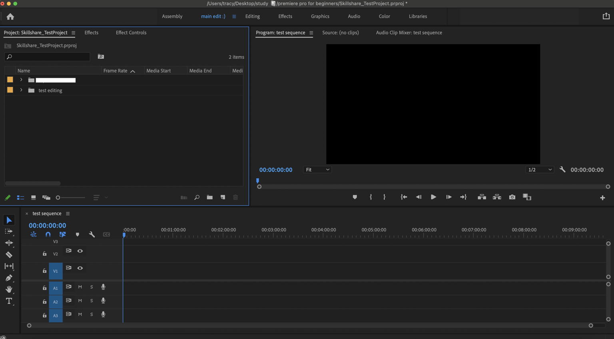Click the Project panel search field

[47, 57]
